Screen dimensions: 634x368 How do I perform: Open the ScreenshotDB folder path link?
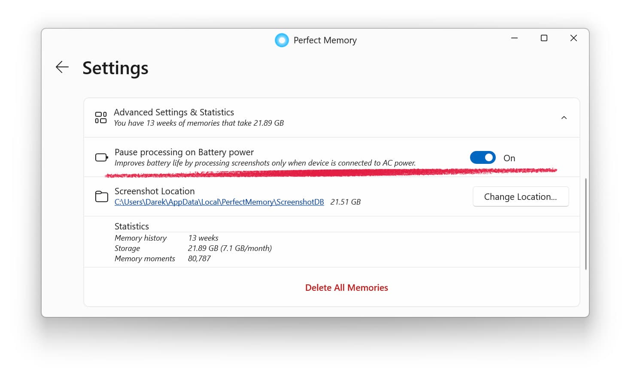pos(219,202)
